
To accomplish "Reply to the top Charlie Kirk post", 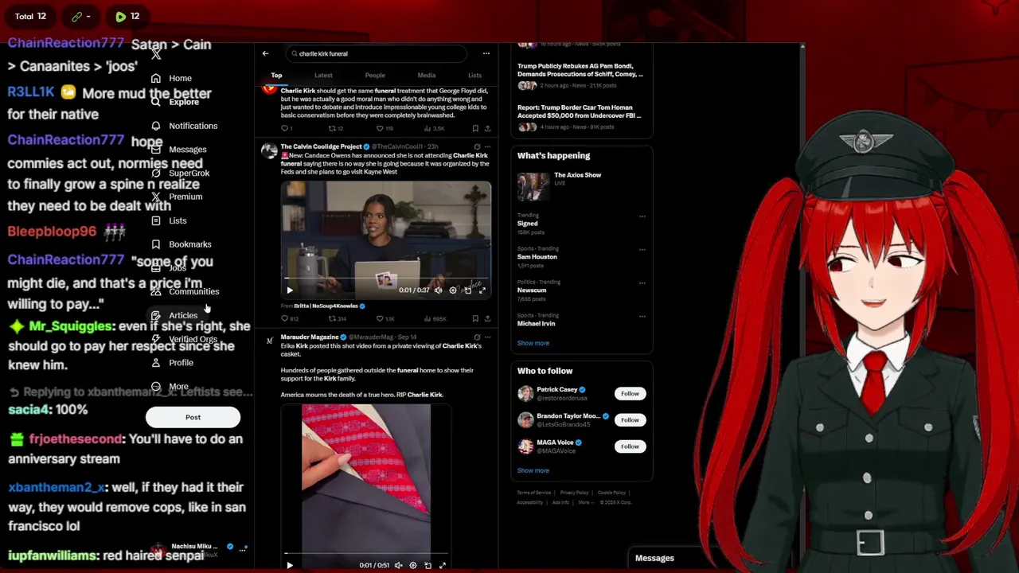I will coord(287,128).
